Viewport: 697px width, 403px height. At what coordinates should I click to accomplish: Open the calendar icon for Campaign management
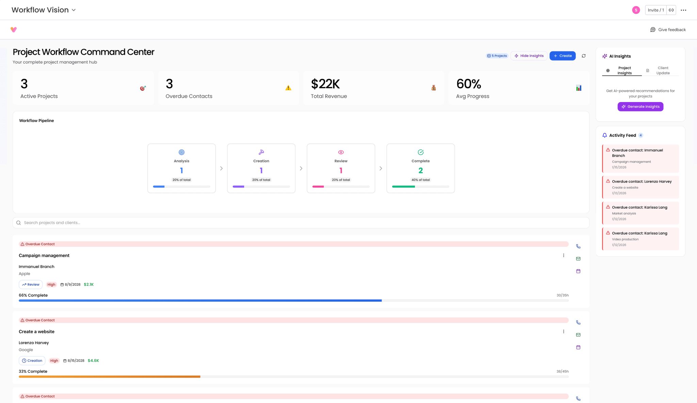pyautogui.click(x=578, y=271)
